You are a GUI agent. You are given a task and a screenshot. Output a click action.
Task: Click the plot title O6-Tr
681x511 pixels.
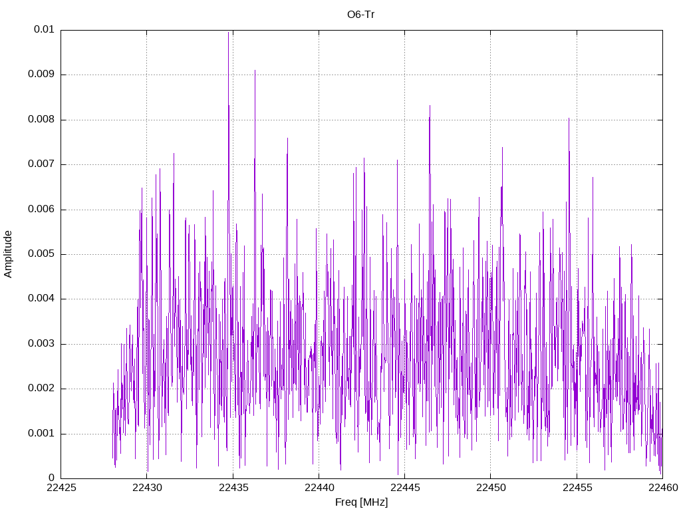(x=360, y=15)
